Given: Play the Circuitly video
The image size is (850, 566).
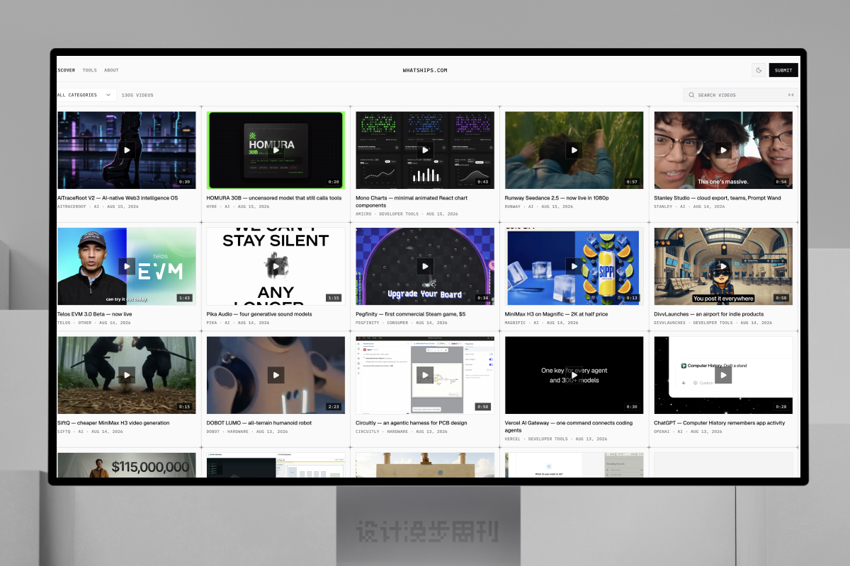Looking at the screenshot, I should click(x=425, y=375).
